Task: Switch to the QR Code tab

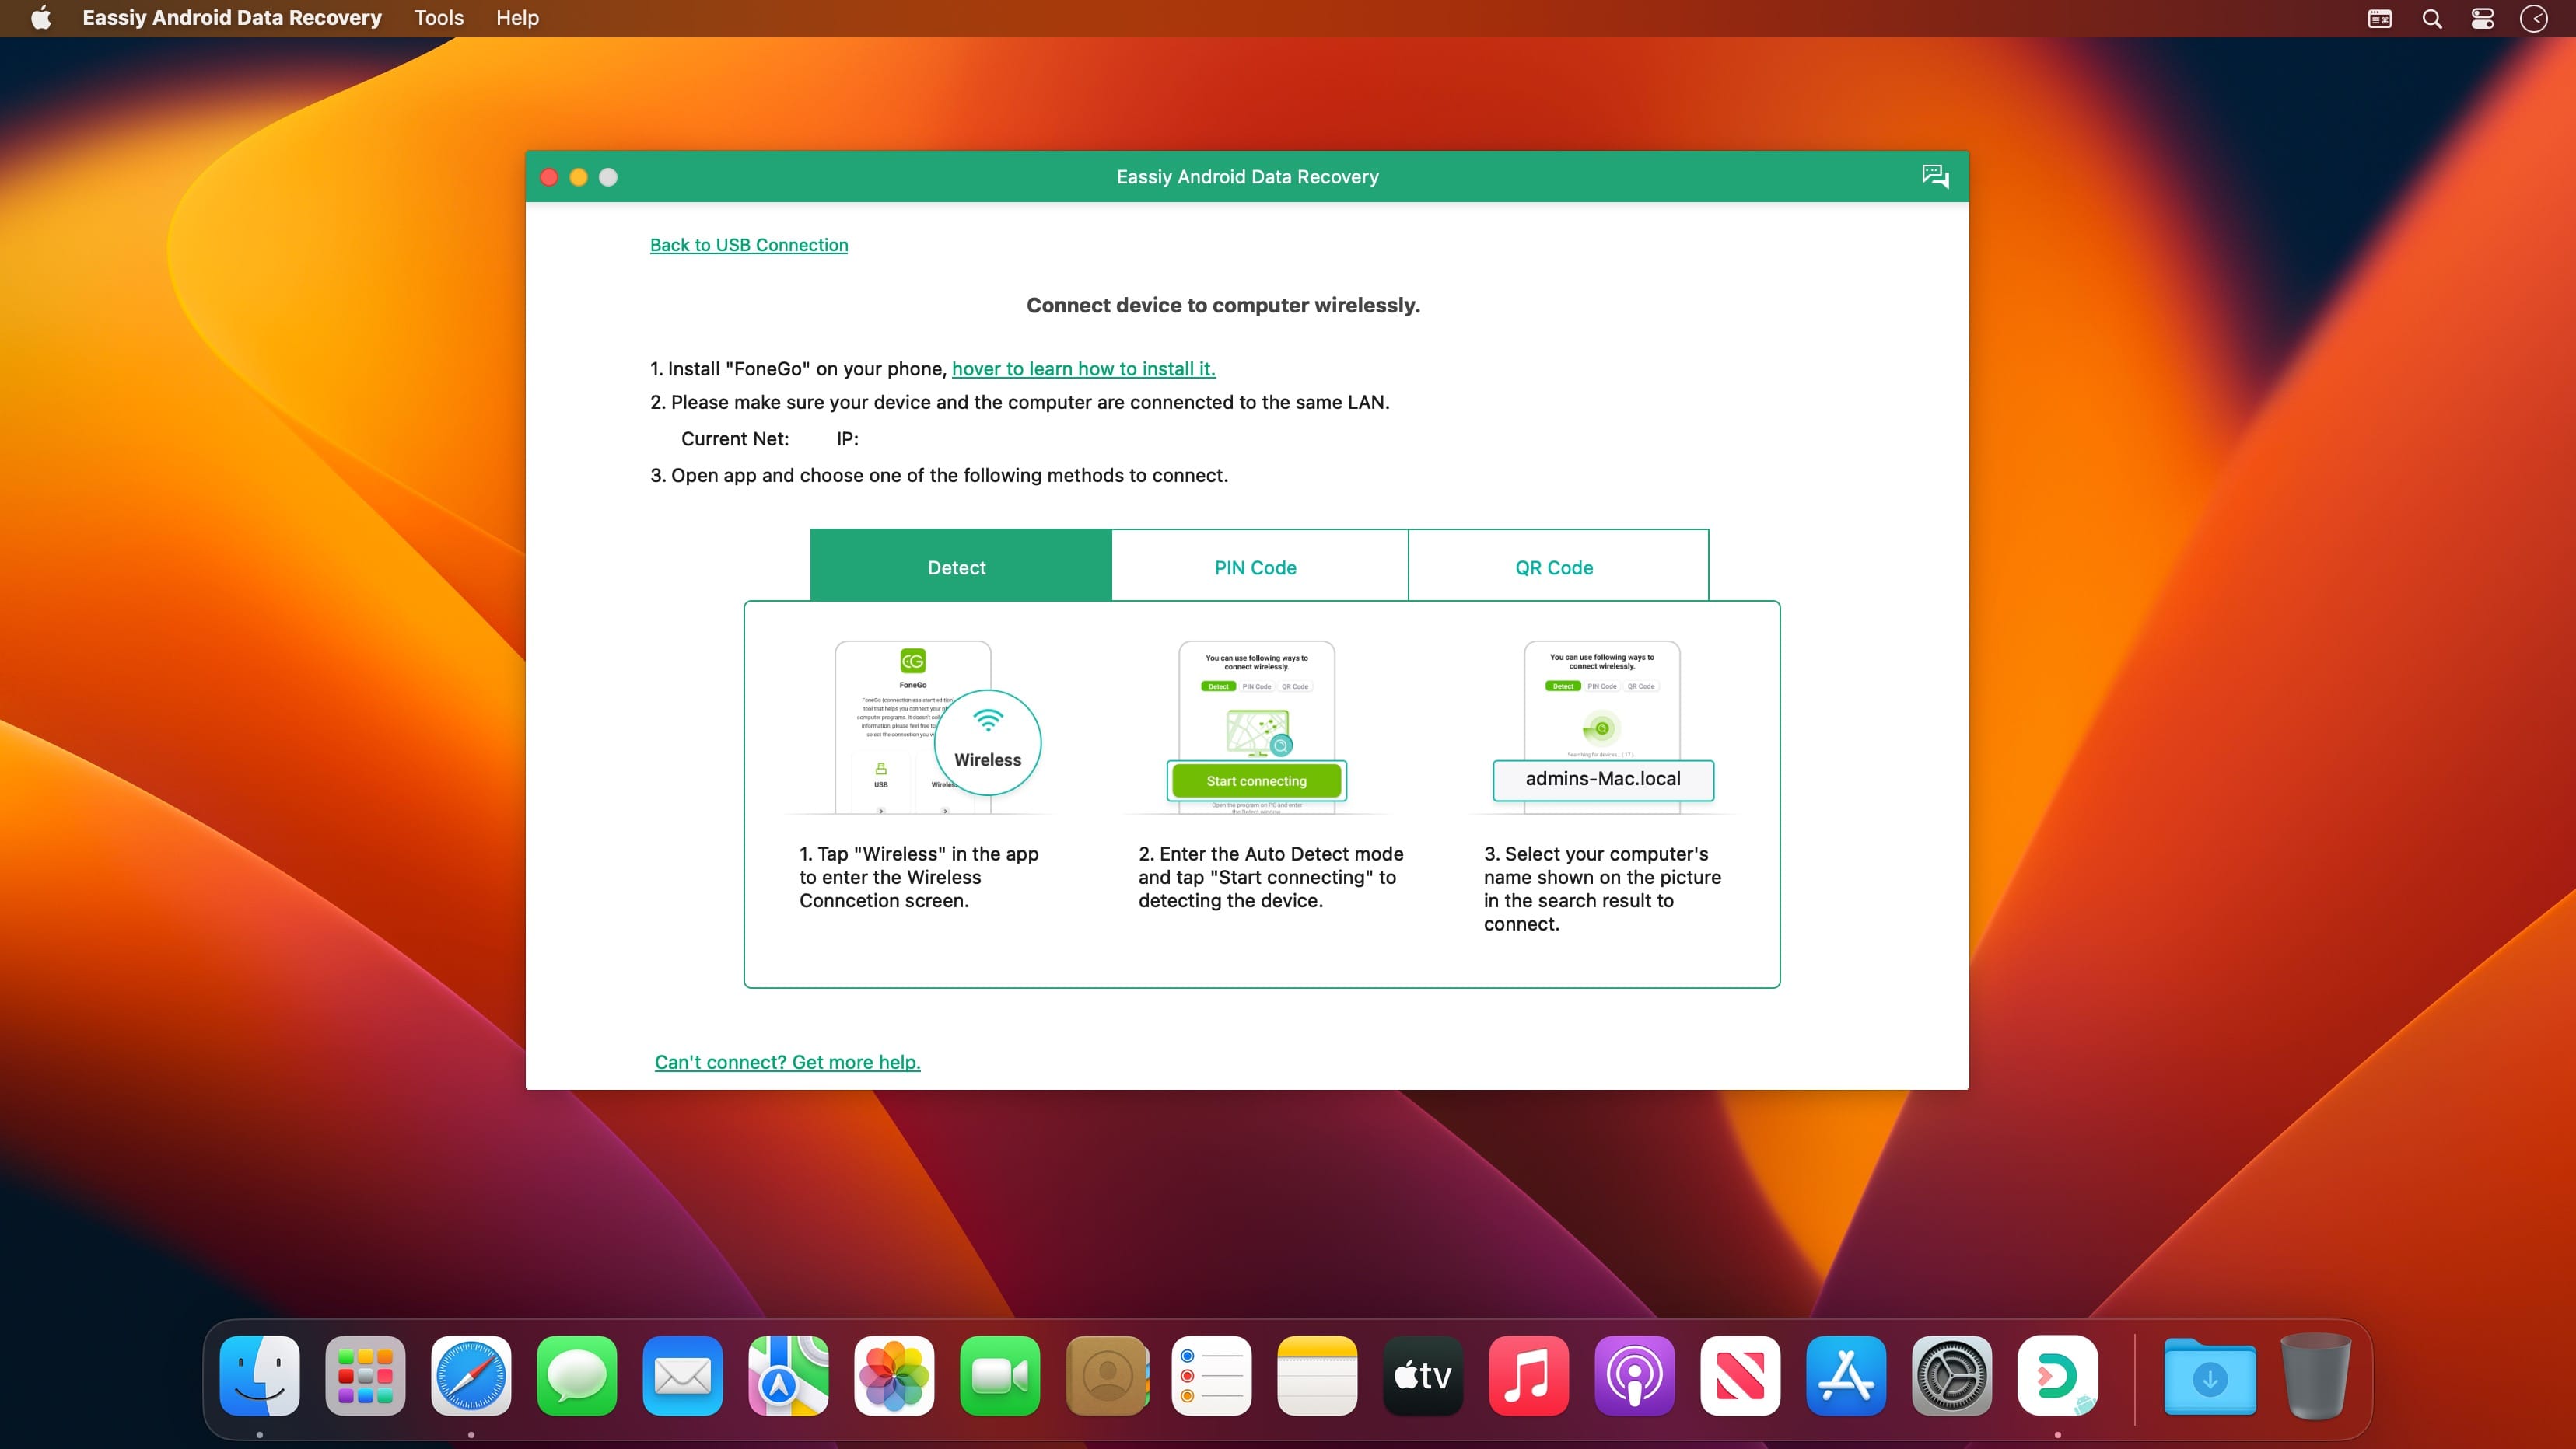Action: click(x=1553, y=567)
